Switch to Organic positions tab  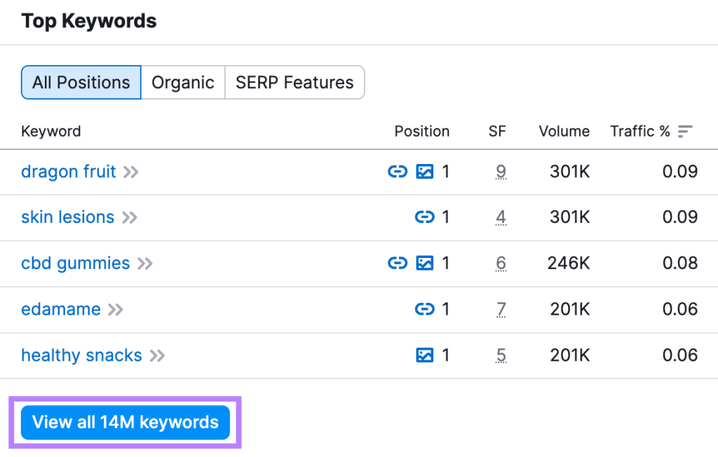point(183,83)
